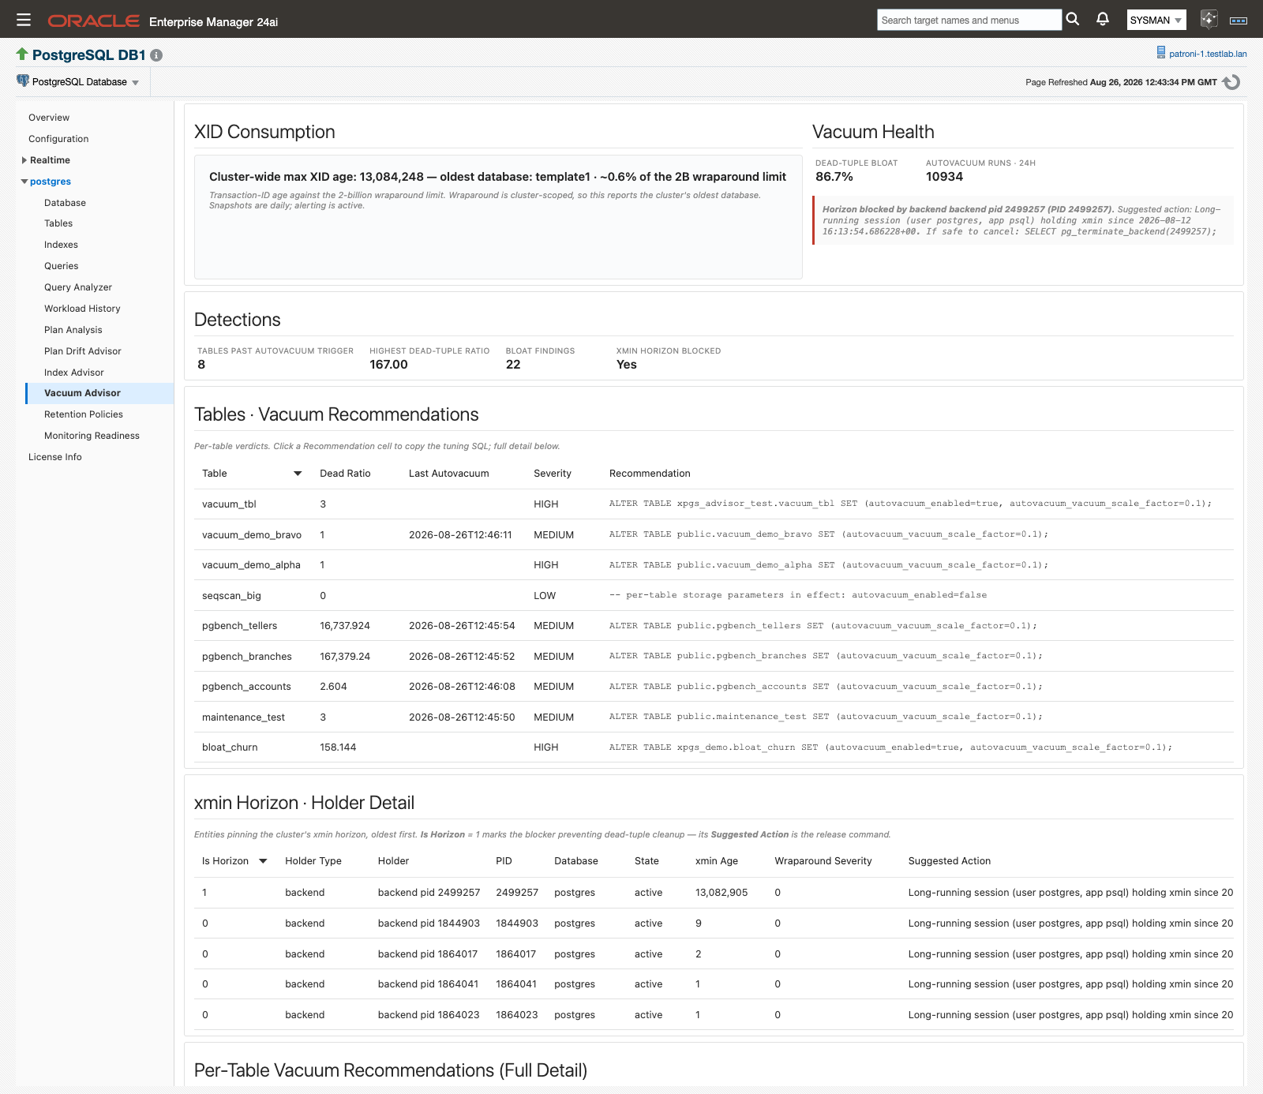
Task: Open the Configuration page
Action: tap(58, 139)
